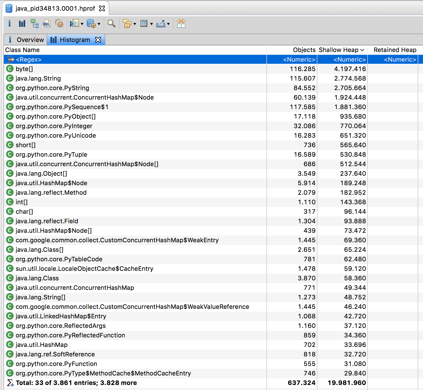Expand the Calculate Retained Size dropdown arrow
The image size is (423, 390).
(x=152, y=24)
